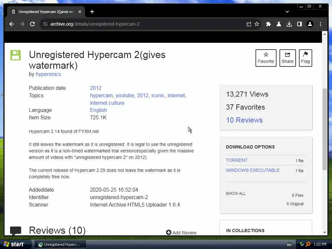Click the orange magnifier tray icon
The width and height of the screenshot is (332, 249).
pos(308,244)
